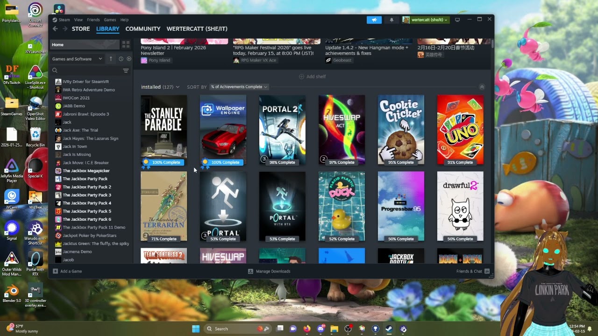
Task: Expand the installed shelf selector dropdown
Action: (178, 87)
